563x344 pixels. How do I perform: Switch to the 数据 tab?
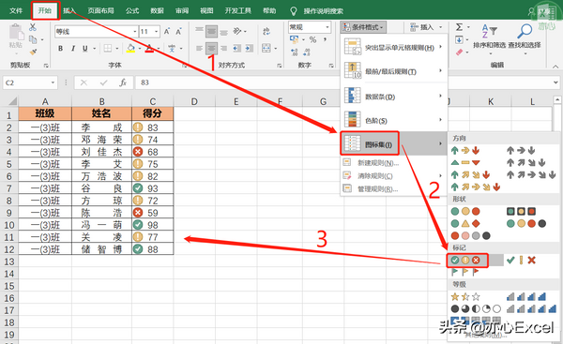click(x=157, y=10)
